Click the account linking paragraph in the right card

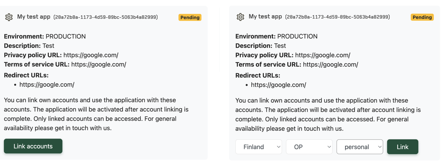click(x=328, y=114)
